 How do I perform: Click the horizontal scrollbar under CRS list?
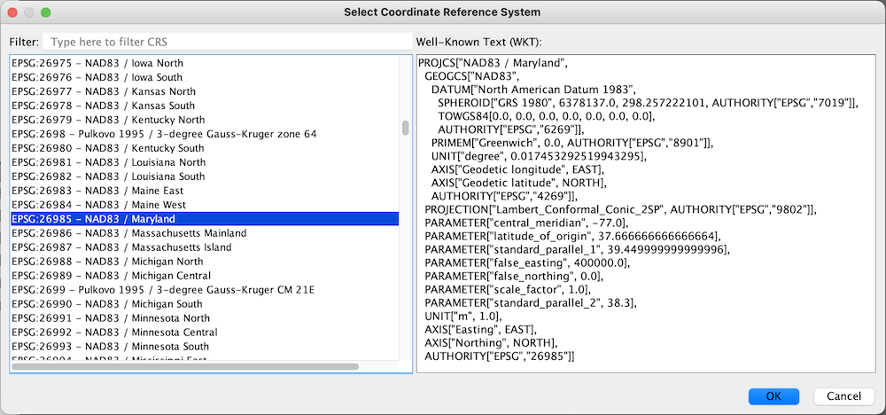tap(185, 366)
